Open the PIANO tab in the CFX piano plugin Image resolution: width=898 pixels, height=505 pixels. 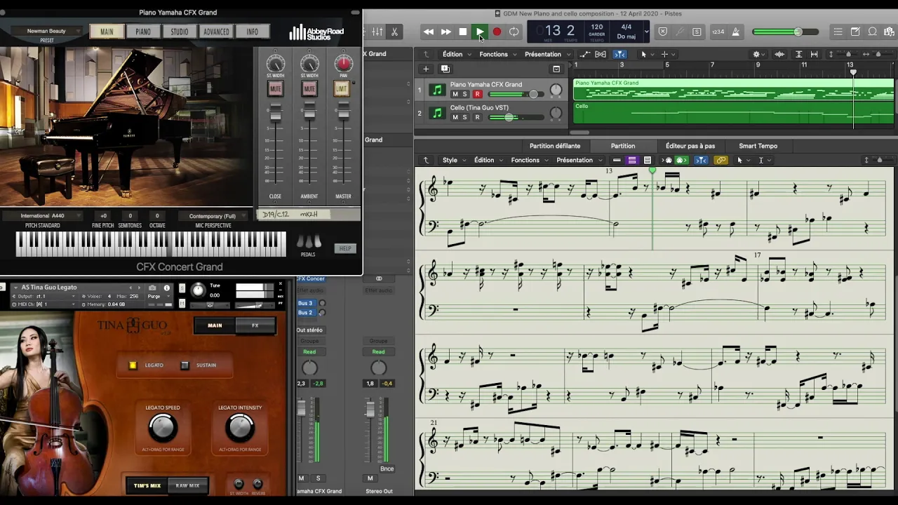(143, 32)
